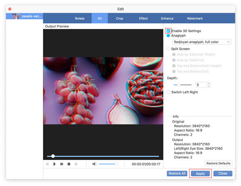
Task: Click the Apply button
Action: coord(200,174)
